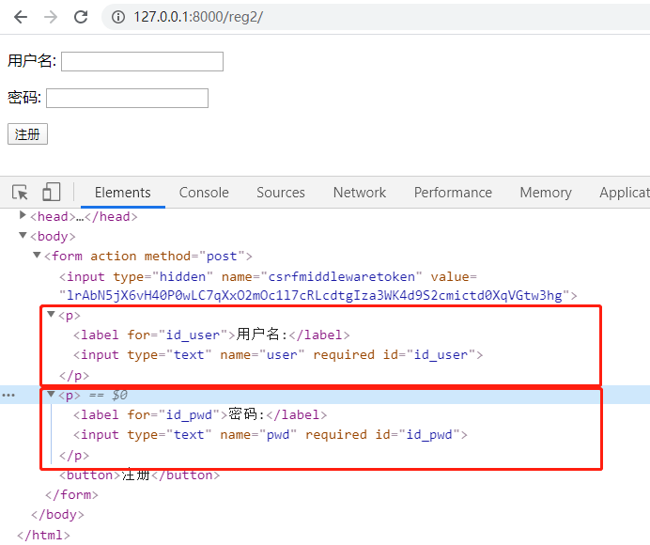Select the closing </body> tag line
650x545 pixels.
[x=57, y=515]
